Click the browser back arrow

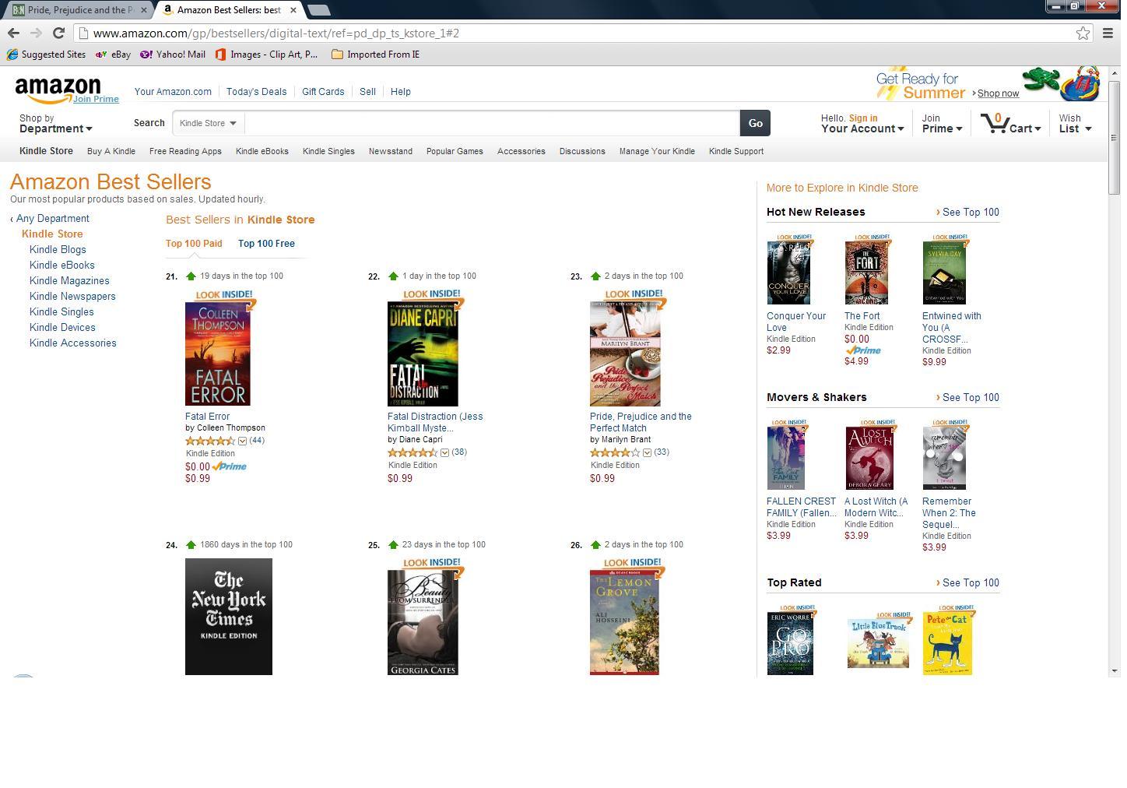coord(13,33)
